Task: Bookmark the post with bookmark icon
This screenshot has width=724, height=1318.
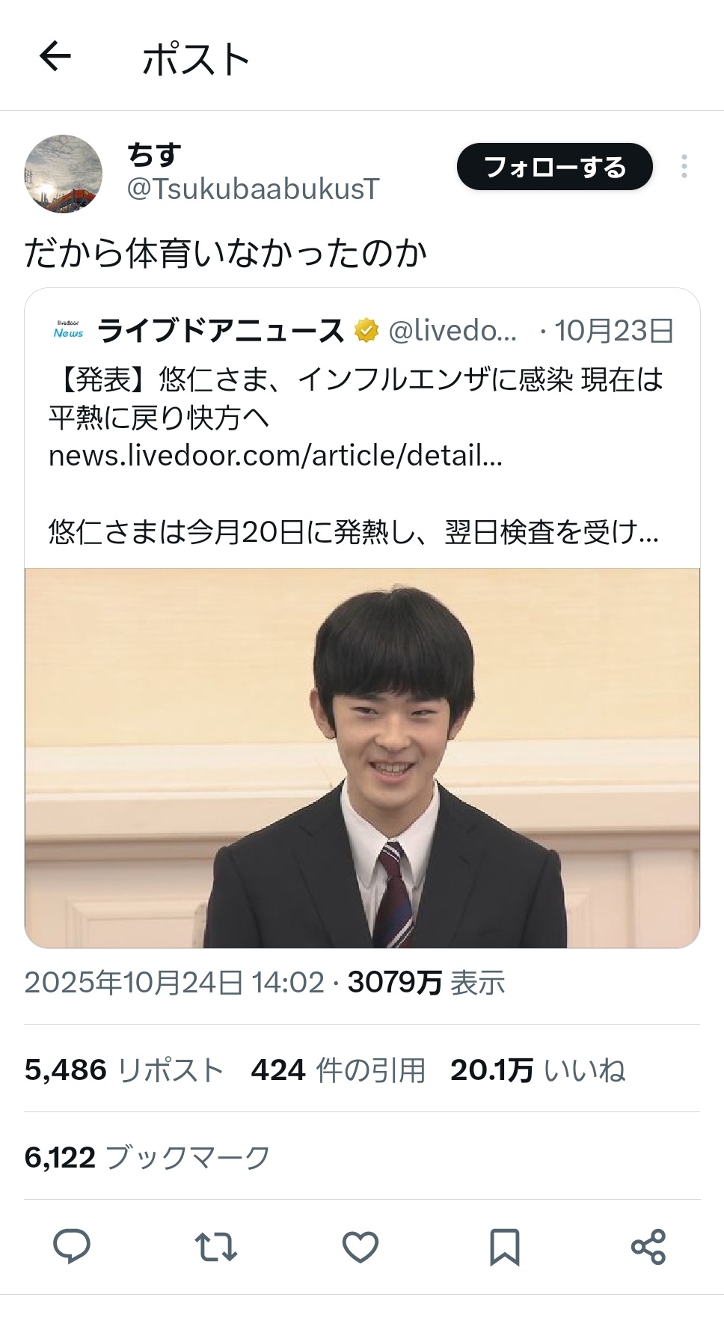Action: pos(504,1247)
